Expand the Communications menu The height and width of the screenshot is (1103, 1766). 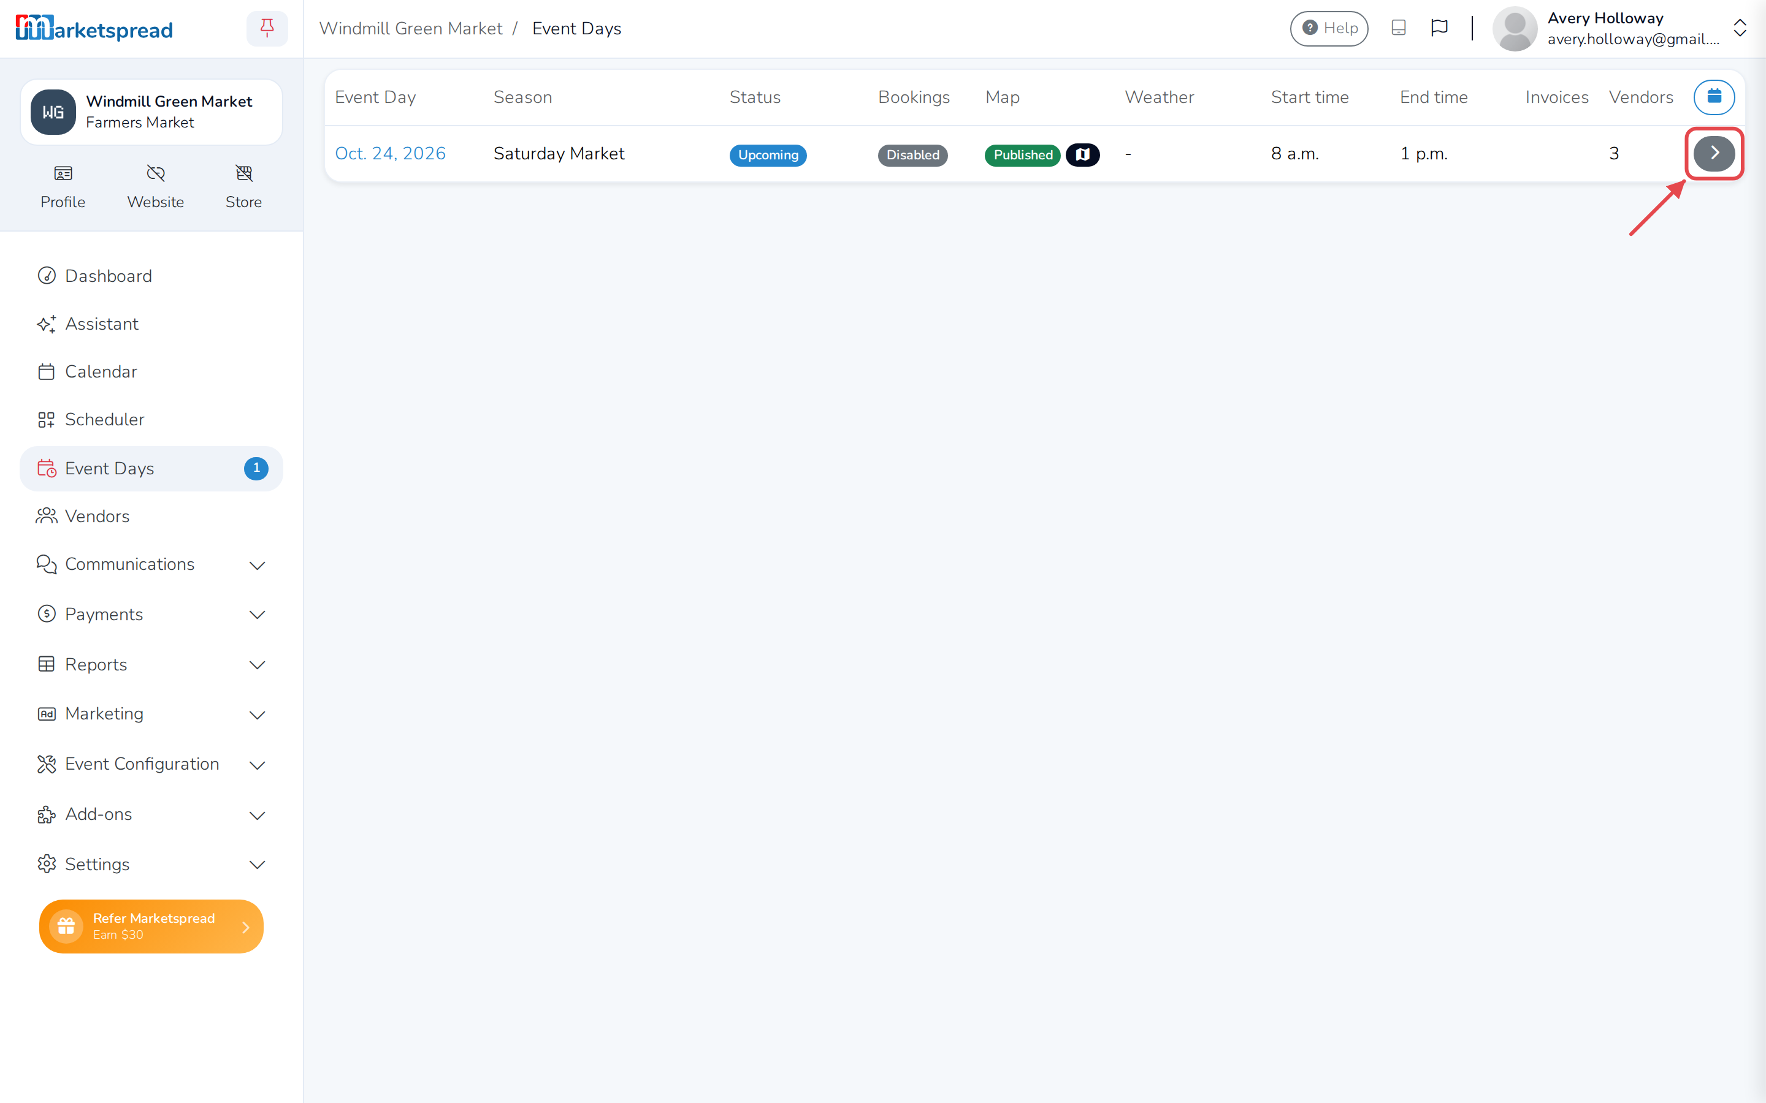(151, 564)
